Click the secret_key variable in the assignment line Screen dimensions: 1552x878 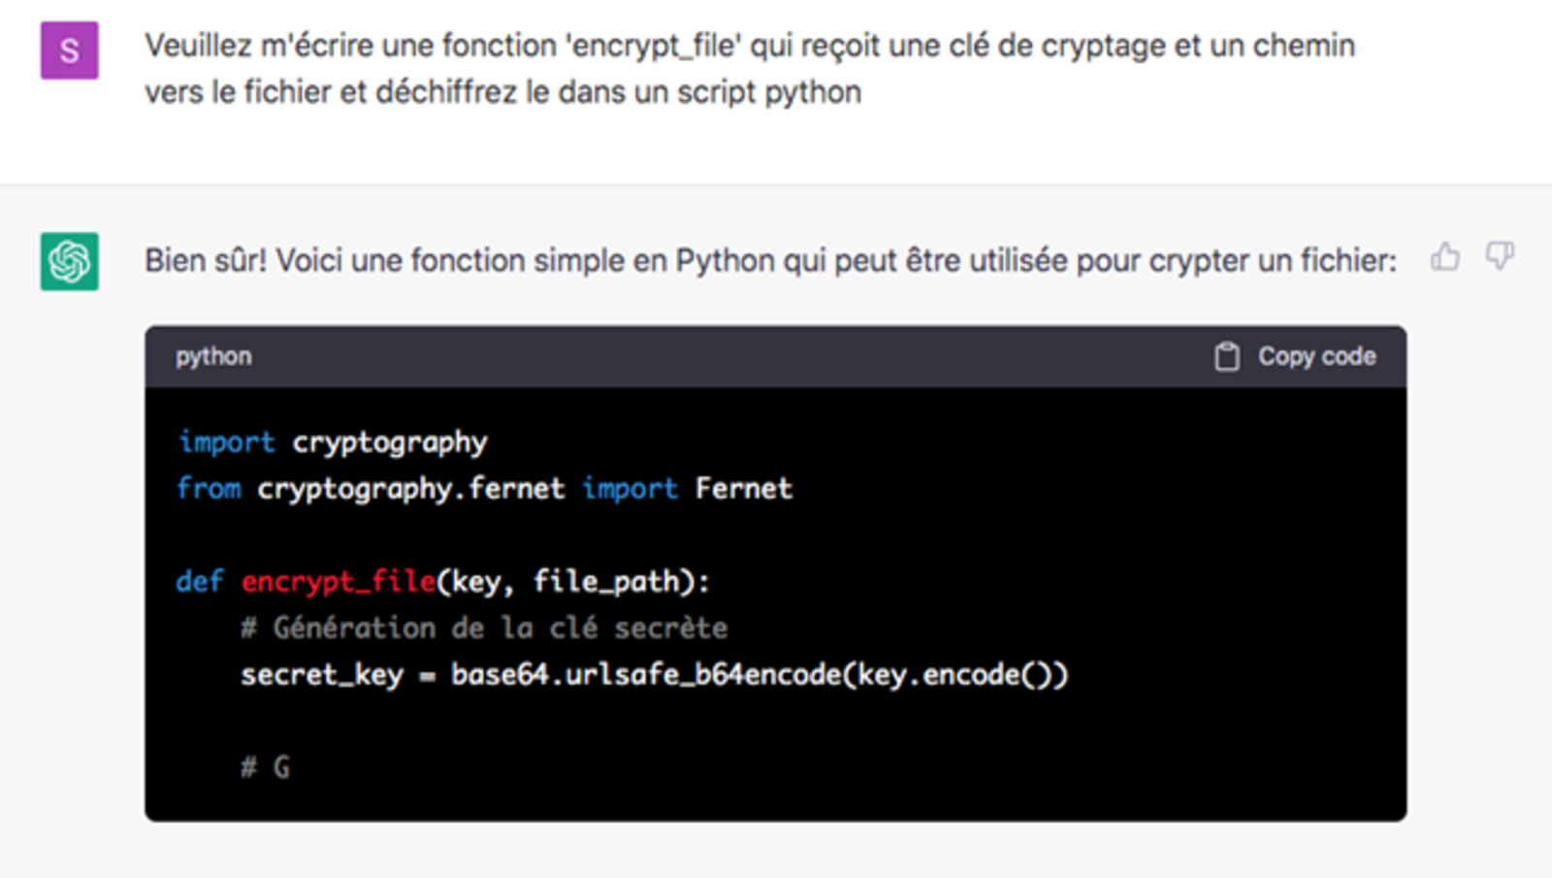point(322,674)
